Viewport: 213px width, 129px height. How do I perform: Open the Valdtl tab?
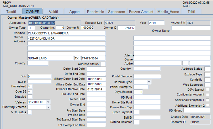pos(53,12)
